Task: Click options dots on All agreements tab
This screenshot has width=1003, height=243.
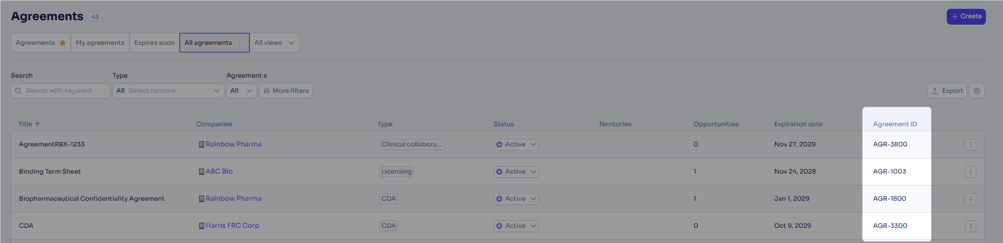Action: (x=240, y=43)
